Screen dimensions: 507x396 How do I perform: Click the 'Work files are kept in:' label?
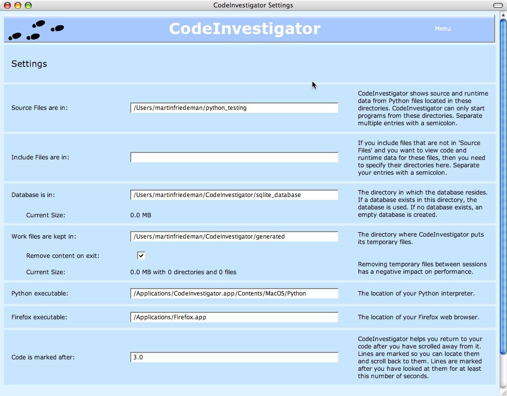pos(44,236)
